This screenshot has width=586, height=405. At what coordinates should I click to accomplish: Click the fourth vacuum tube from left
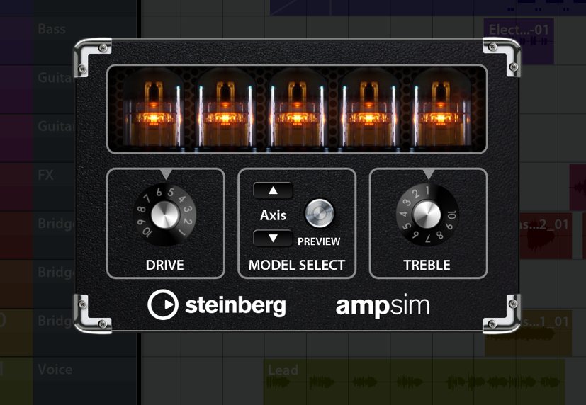coord(369,110)
